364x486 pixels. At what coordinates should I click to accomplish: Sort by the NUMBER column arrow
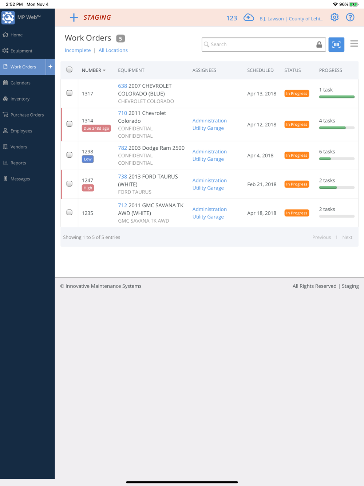click(x=104, y=70)
